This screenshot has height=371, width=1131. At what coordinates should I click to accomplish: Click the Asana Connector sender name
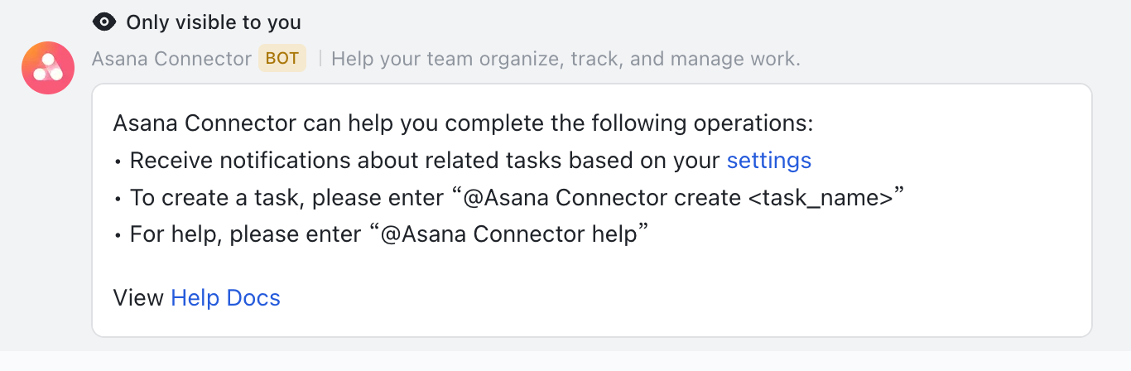coord(171,60)
